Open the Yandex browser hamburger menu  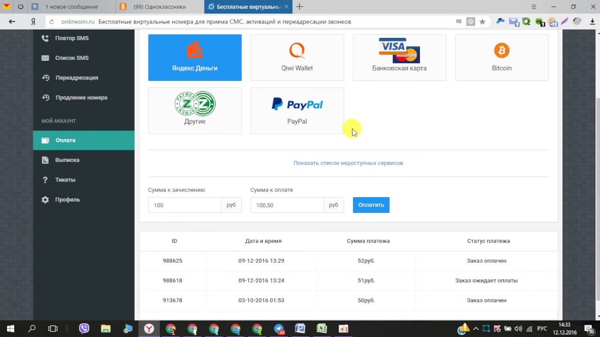click(x=533, y=7)
